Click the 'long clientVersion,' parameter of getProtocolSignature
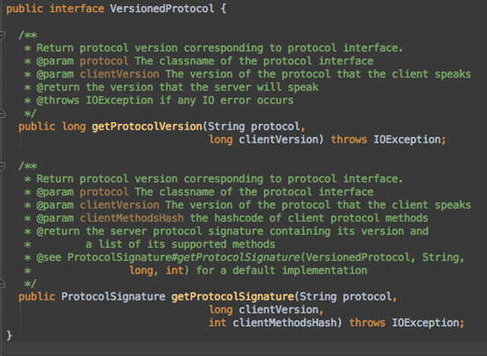Image resolution: width=487 pixels, height=356 pixels. [x=266, y=309]
